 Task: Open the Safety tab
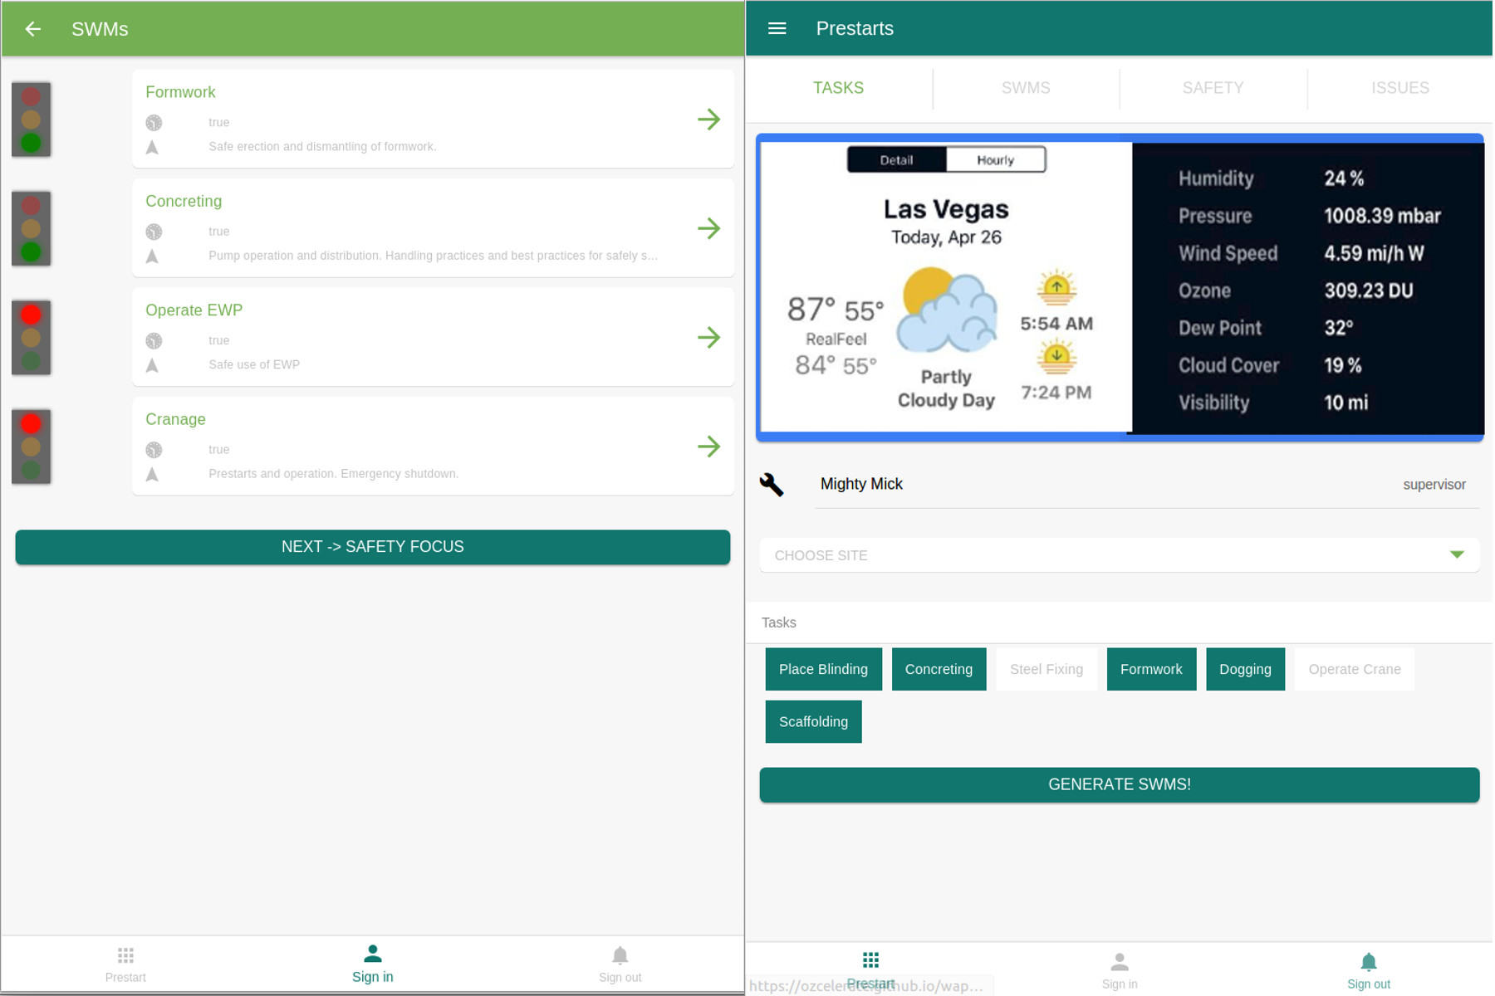tap(1213, 88)
